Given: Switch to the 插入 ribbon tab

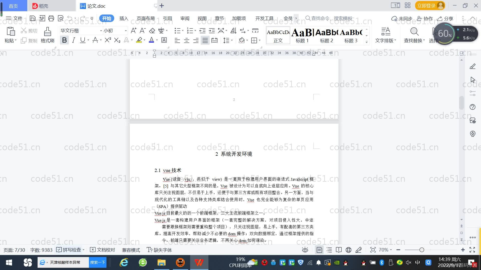Looking at the screenshot, I should pos(124,18).
